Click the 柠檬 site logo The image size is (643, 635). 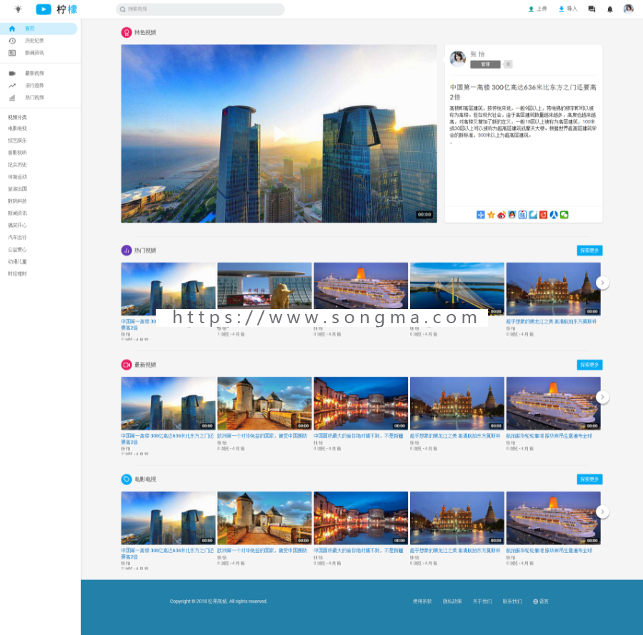[56, 9]
